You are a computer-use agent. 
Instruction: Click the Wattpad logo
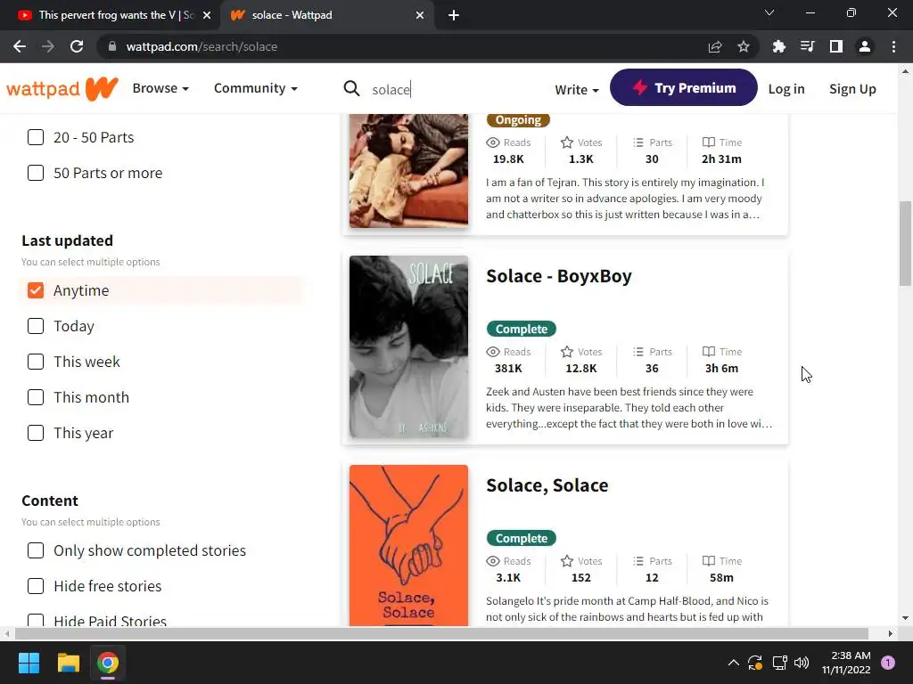tap(62, 88)
